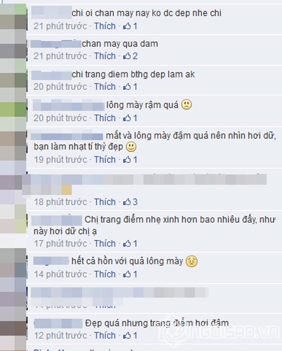Click blurred author name before "hết cả hồn"
The height and width of the screenshot is (351, 282).
pos(51,261)
